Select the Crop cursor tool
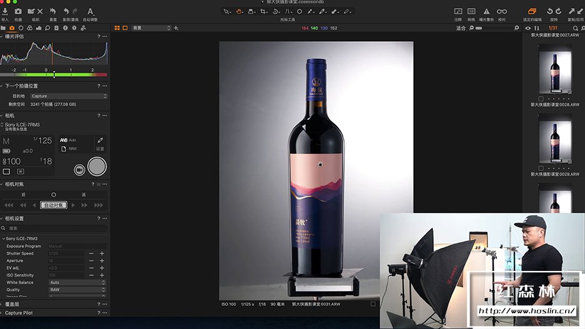 (263, 11)
